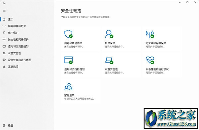Open the 设备性能和运行状况 tile title
Image resolution: width=199 pixels, height=130 pixels.
[157, 69]
